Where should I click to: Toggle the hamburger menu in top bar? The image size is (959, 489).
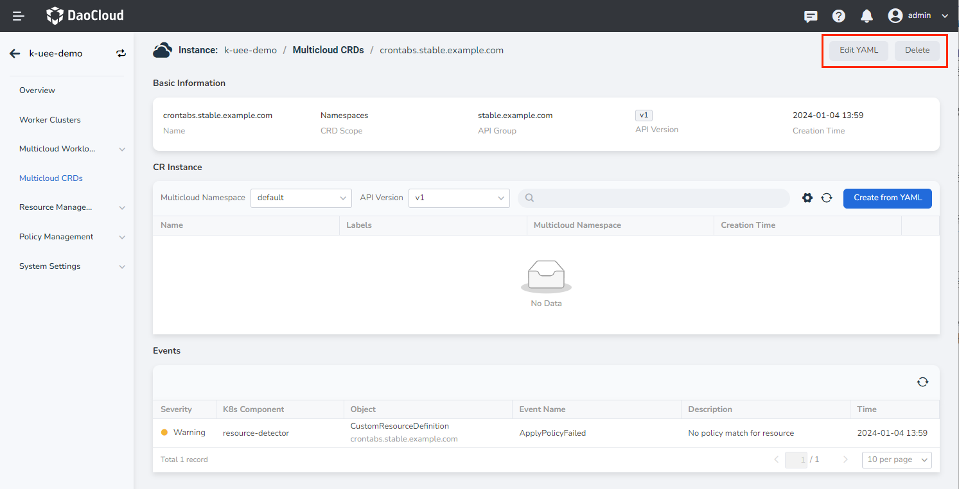point(19,16)
